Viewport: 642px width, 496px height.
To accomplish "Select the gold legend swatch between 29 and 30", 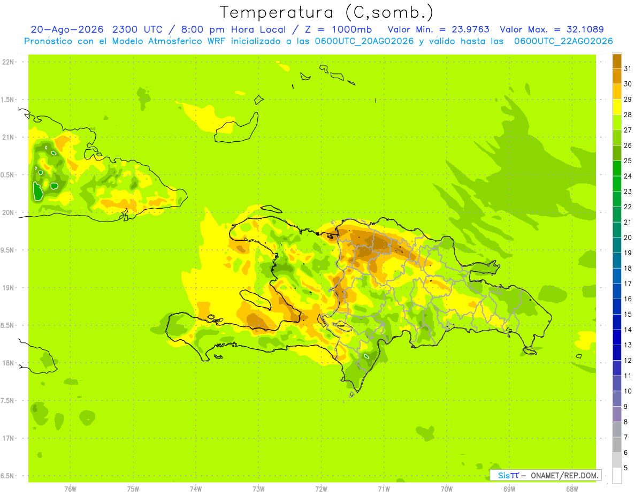I will [x=617, y=91].
